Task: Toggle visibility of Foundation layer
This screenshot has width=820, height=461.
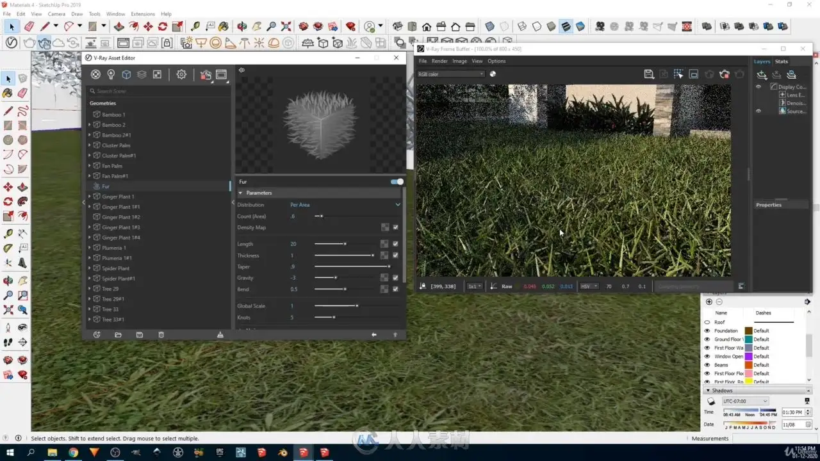Action: point(707,331)
